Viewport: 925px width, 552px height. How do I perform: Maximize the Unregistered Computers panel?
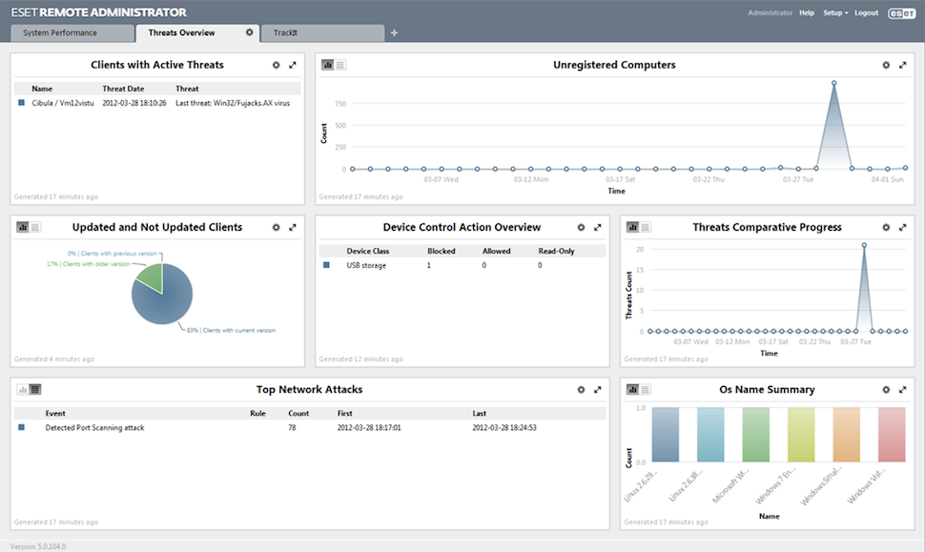click(902, 65)
